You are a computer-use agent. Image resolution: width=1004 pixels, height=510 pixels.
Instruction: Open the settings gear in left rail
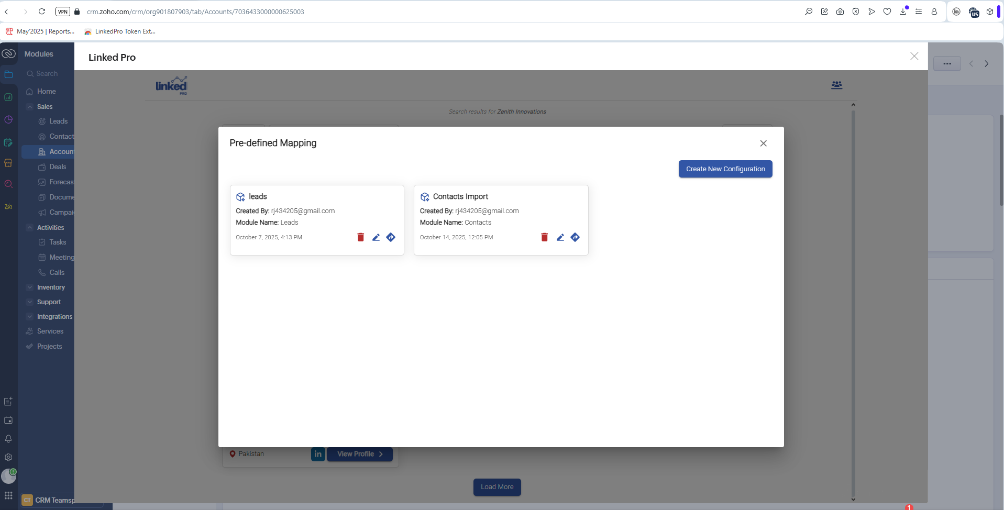8,457
